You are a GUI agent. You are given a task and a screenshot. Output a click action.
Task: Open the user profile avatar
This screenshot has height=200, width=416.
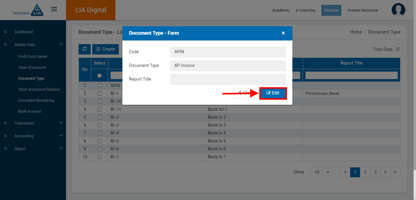coord(398,10)
